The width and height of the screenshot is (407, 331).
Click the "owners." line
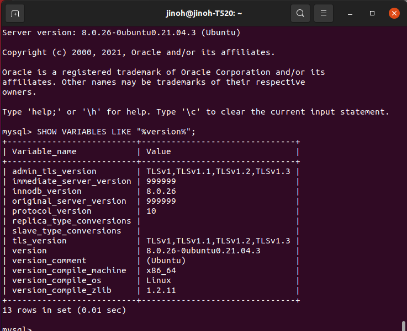(19, 92)
